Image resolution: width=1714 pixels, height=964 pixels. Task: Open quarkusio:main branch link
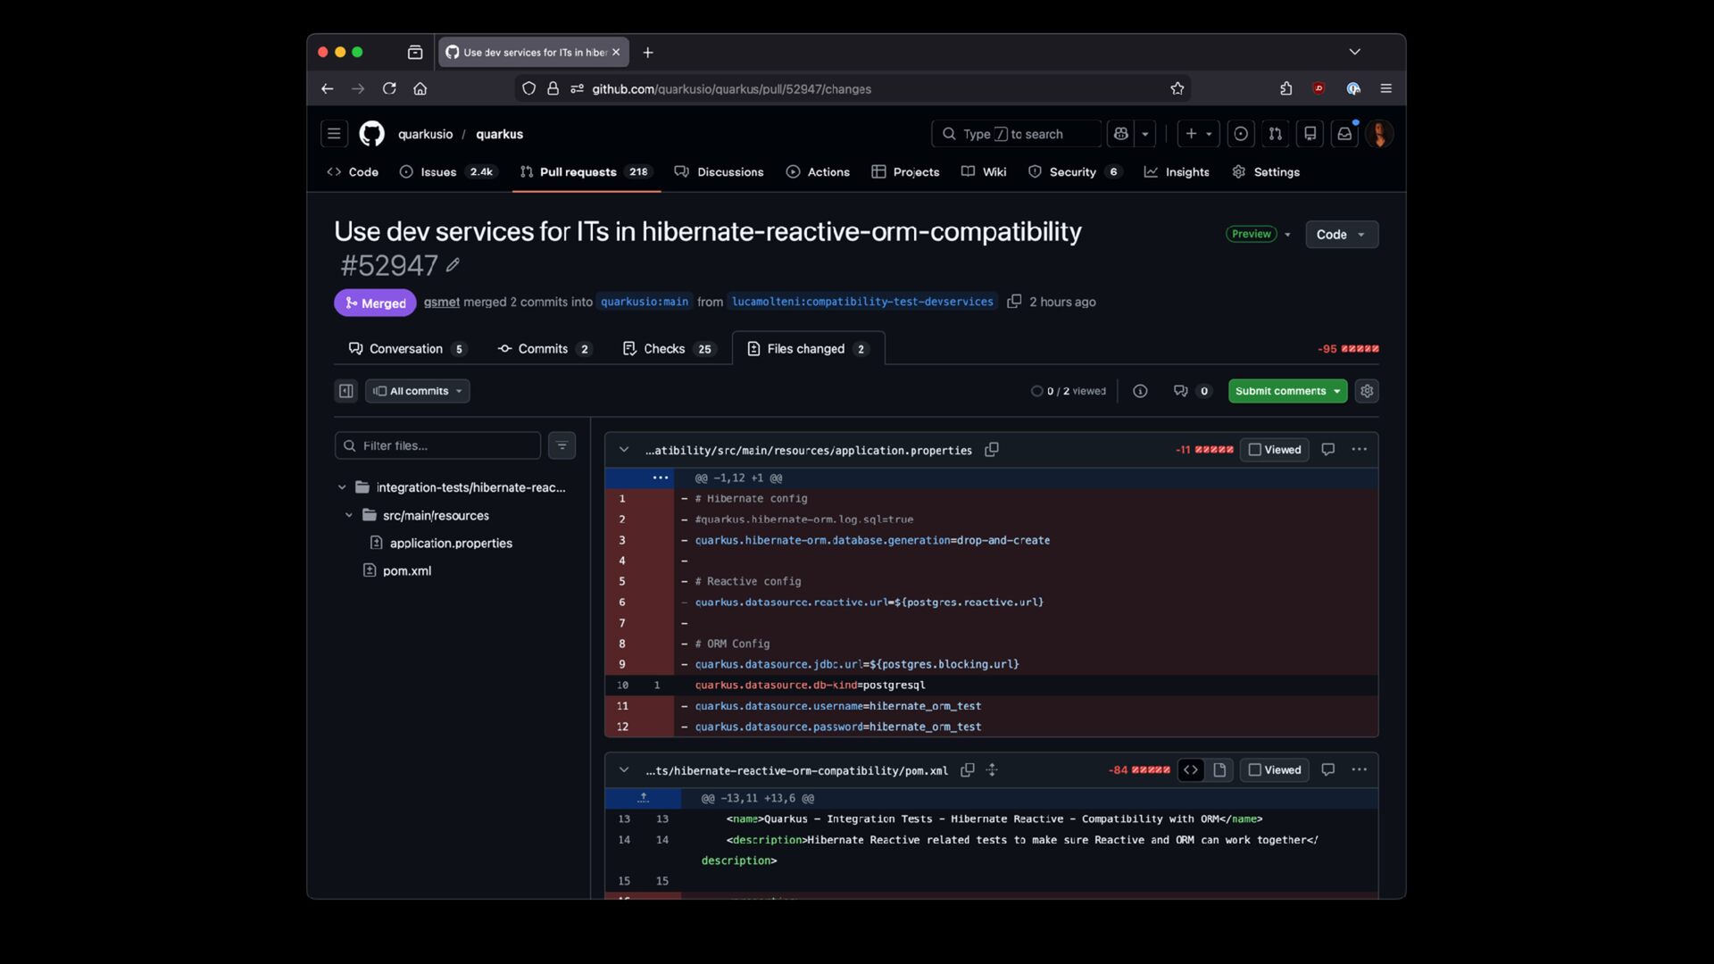[644, 302]
